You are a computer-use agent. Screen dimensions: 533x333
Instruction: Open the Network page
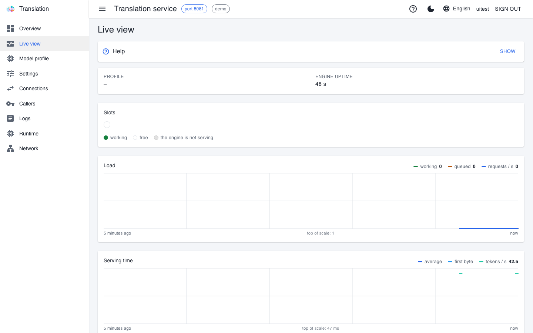click(44, 148)
